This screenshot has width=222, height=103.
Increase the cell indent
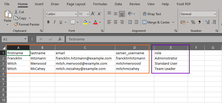136,22
